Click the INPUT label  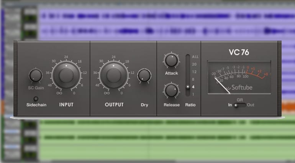click(x=66, y=105)
